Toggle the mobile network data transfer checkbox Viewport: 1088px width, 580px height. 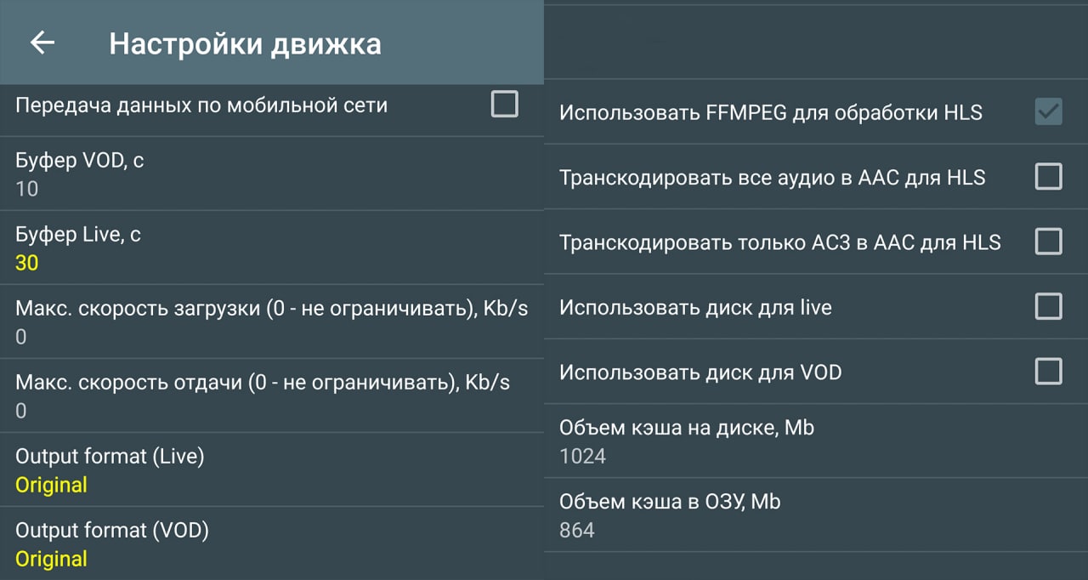505,103
